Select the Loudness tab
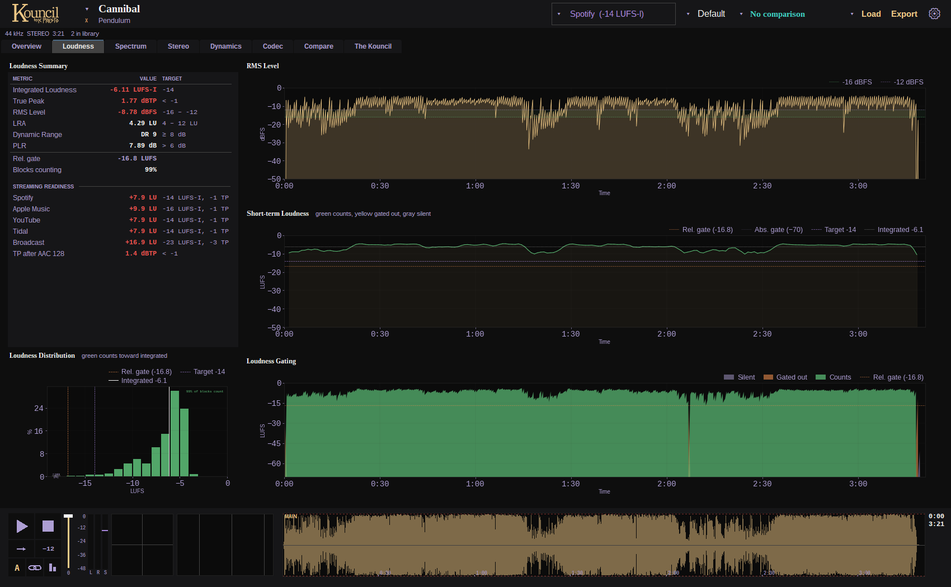Viewport: 951px width, 587px height. [x=78, y=46]
